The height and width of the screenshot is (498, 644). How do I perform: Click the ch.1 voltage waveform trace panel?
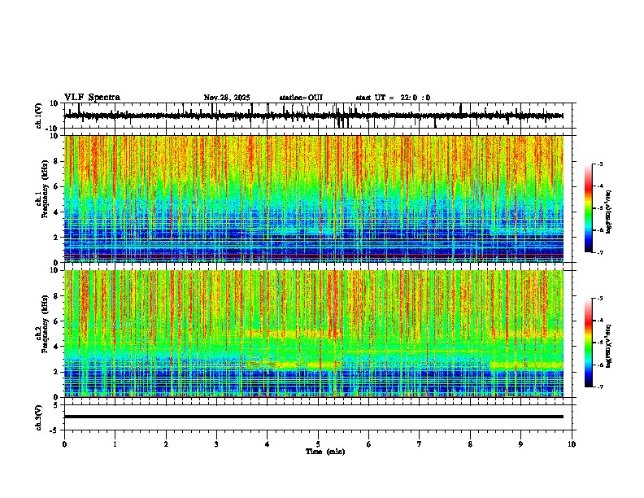[x=320, y=116]
